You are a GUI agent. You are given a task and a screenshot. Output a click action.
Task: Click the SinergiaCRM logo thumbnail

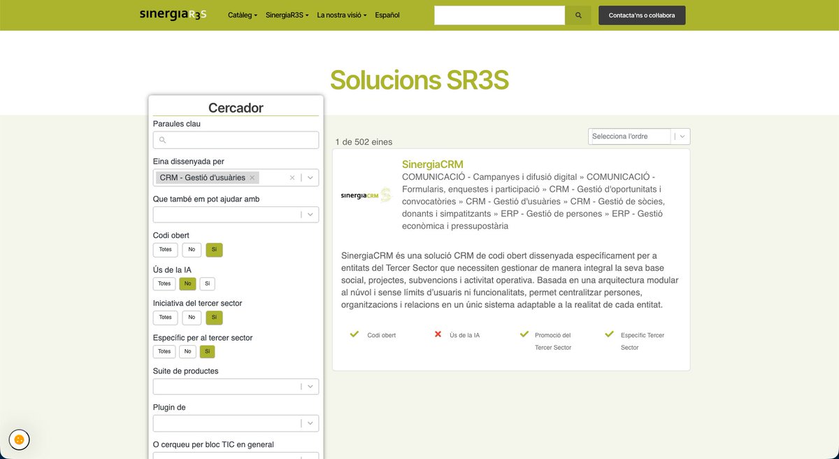(x=366, y=195)
